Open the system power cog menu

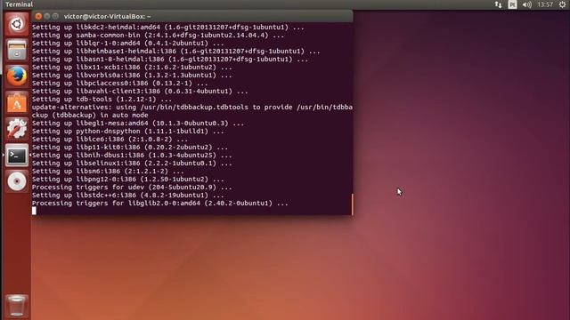(x=562, y=4)
